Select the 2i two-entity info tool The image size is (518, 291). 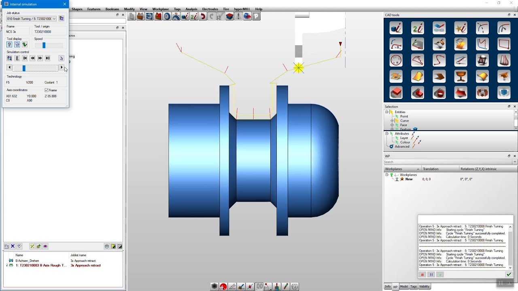pyautogui.click(x=417, y=28)
